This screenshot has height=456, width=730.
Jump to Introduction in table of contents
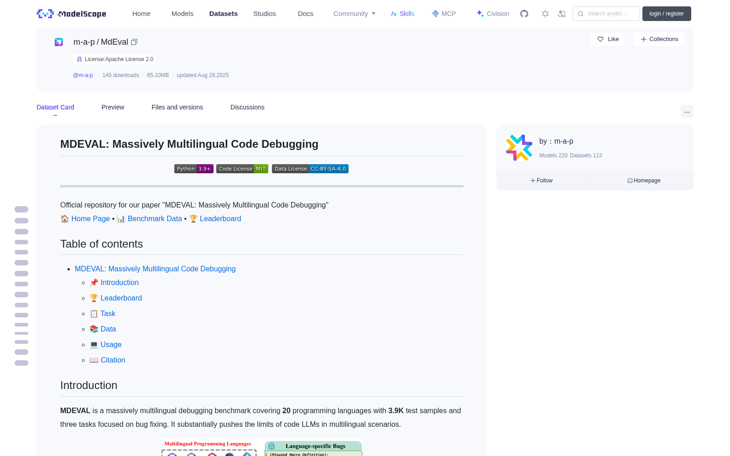(120, 283)
